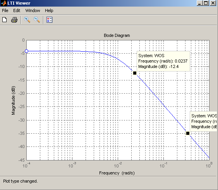
Task: Open the File menu
Action: tap(5, 10)
